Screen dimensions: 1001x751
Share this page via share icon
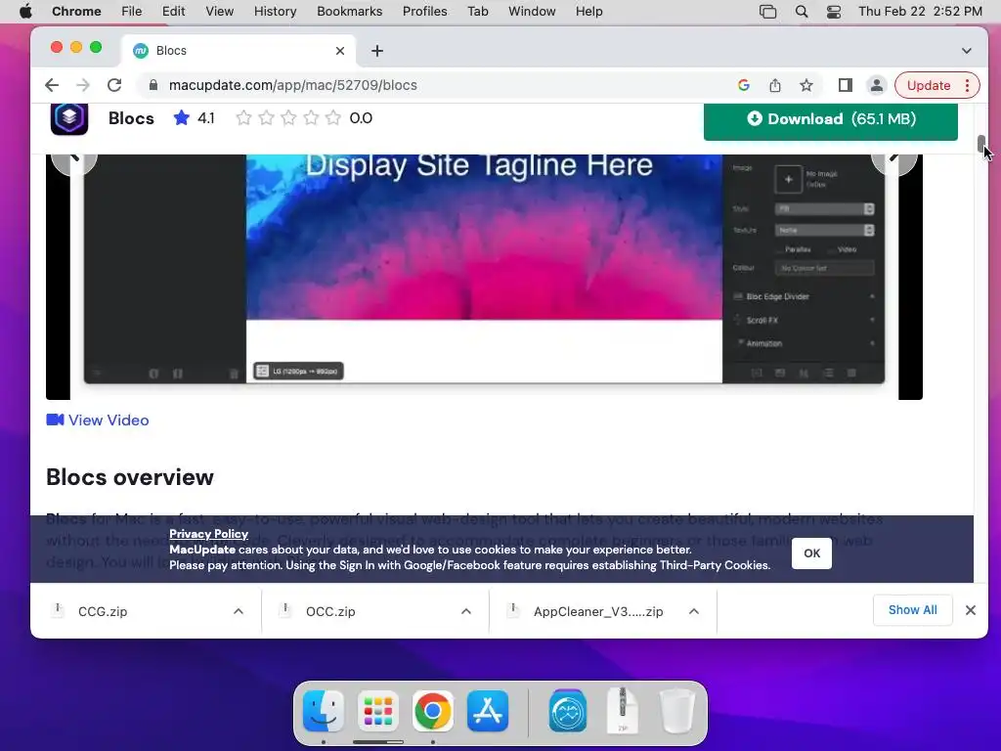click(775, 85)
